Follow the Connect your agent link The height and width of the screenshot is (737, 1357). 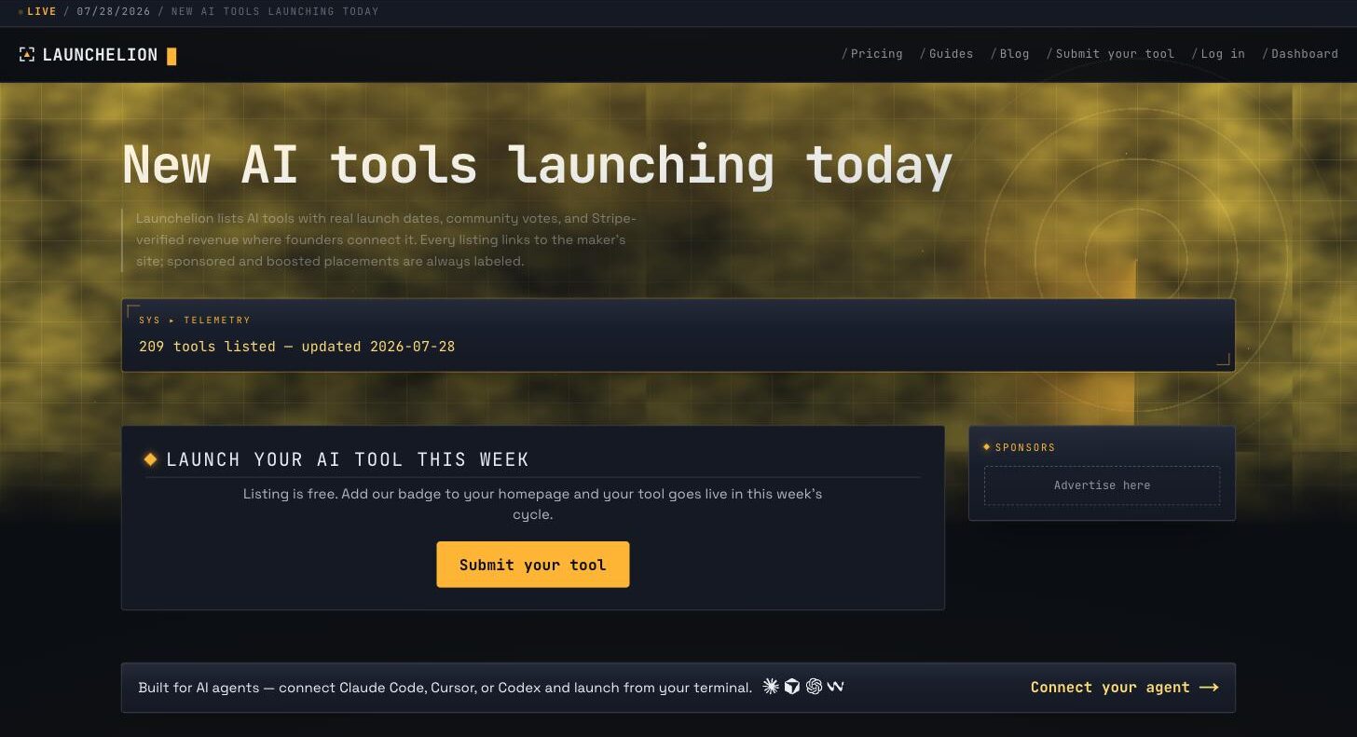[1125, 688]
